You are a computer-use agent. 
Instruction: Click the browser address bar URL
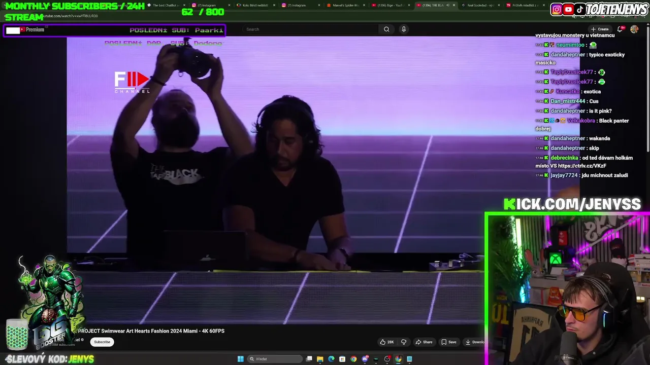point(71,16)
